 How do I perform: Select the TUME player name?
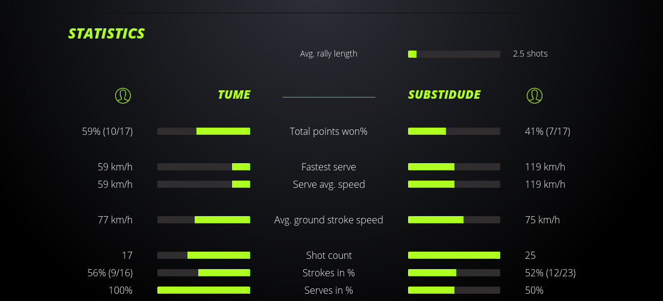coord(234,95)
